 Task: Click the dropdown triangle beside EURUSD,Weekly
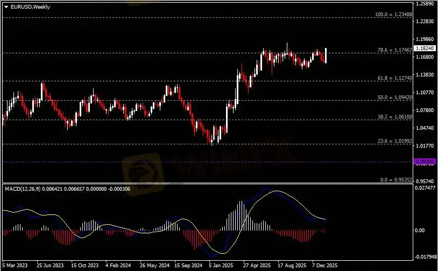6,5
